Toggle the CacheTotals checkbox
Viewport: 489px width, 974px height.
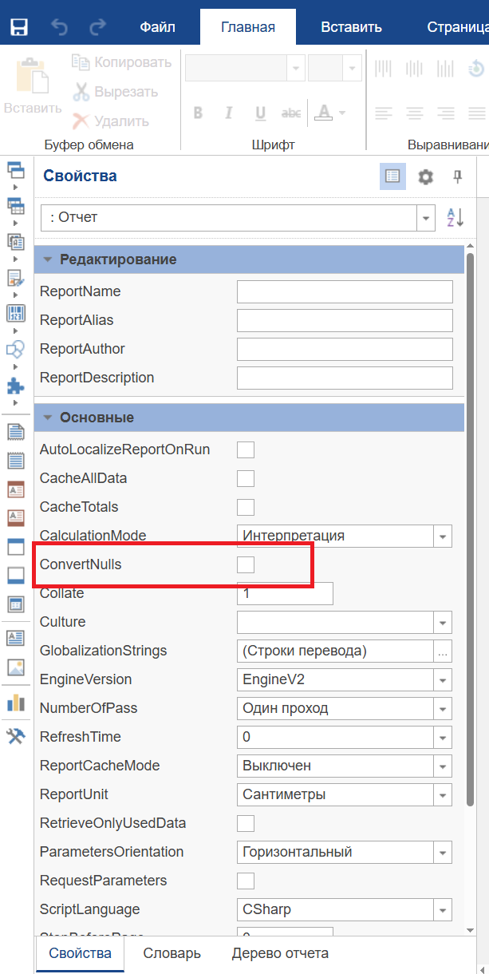(246, 507)
